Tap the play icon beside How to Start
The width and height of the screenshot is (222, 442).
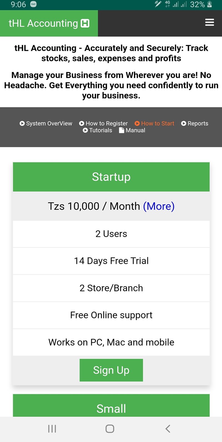pyautogui.click(x=137, y=123)
